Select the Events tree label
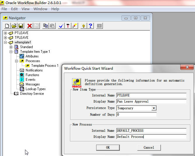 click(31, 80)
